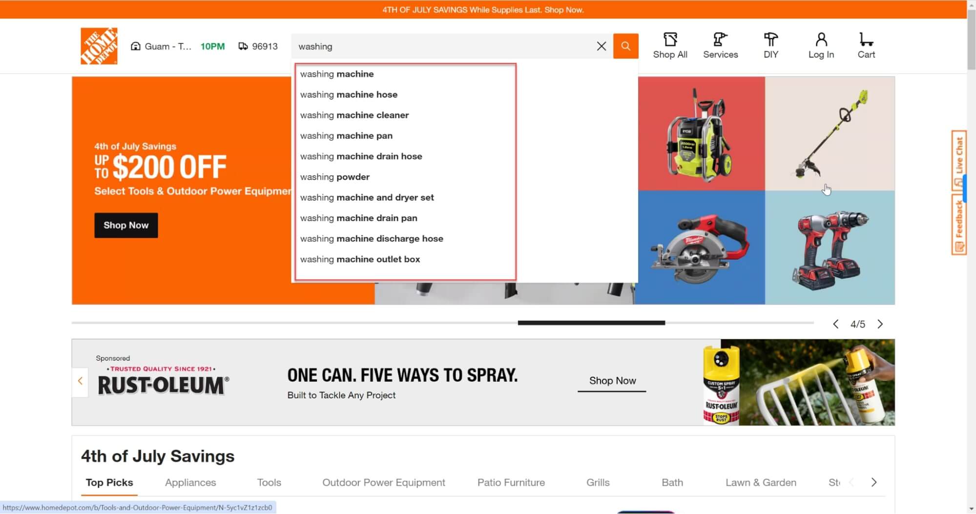Advance hero carousel with right arrow
Screen dimensions: 976x514
(x=880, y=324)
